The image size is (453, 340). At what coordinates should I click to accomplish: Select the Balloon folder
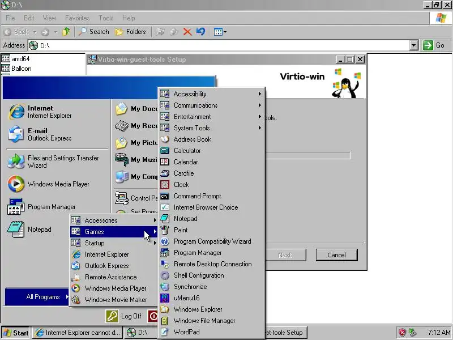(x=16, y=69)
